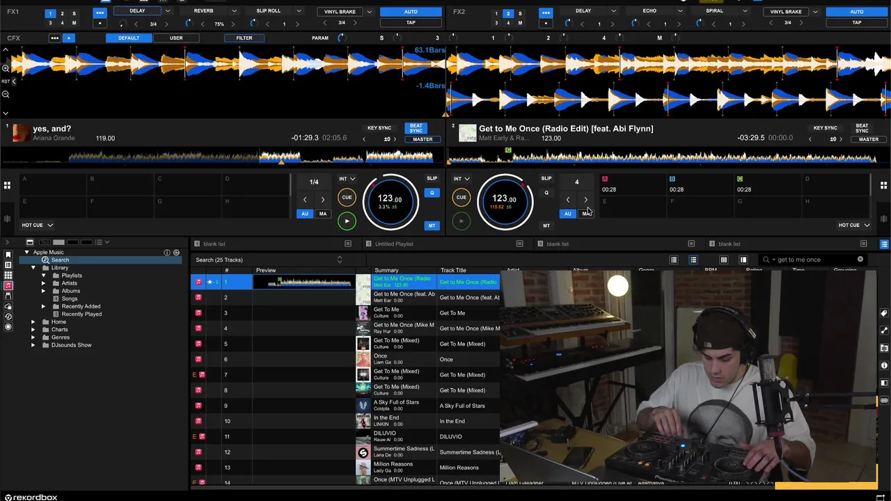Open the FX2 SPIRAL effect dropdown

tap(744, 11)
